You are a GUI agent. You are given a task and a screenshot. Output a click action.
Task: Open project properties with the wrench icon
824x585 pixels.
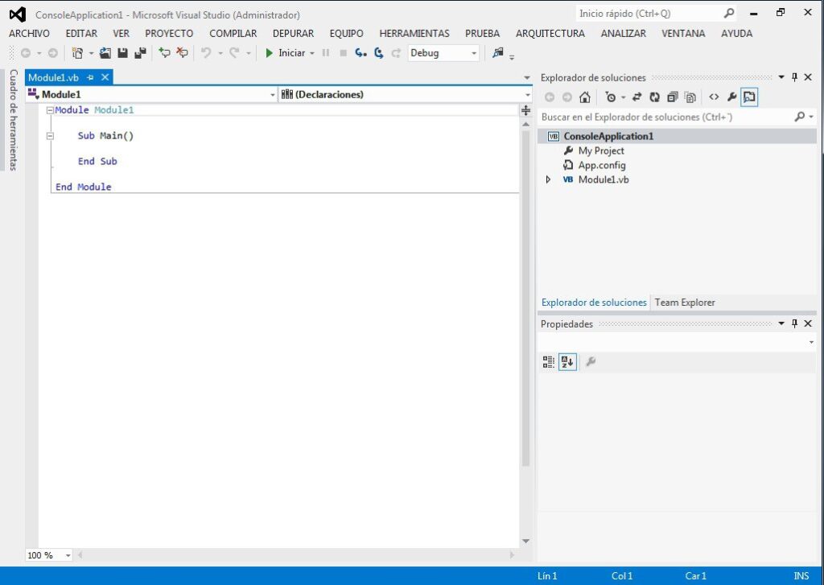731,97
